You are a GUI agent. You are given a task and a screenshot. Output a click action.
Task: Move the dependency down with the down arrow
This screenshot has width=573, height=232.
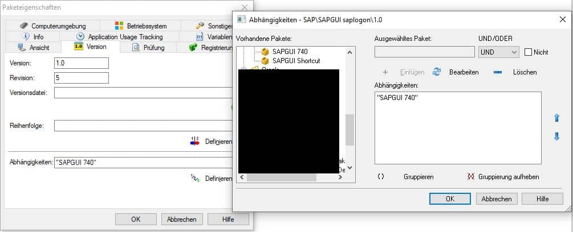[556, 136]
